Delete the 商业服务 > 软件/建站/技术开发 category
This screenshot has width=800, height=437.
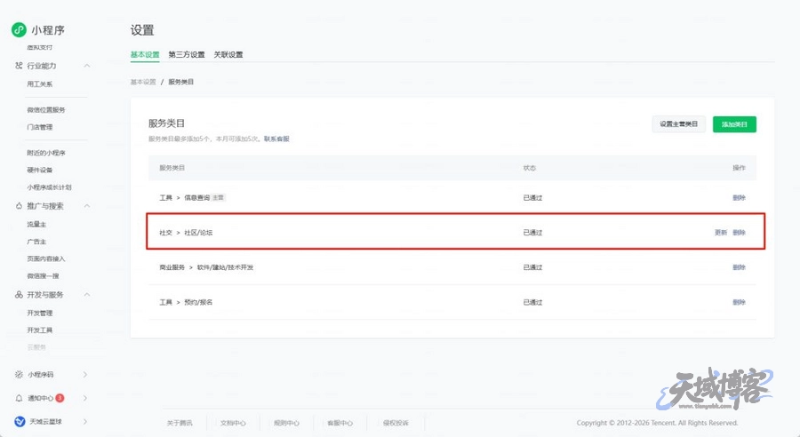tap(740, 267)
